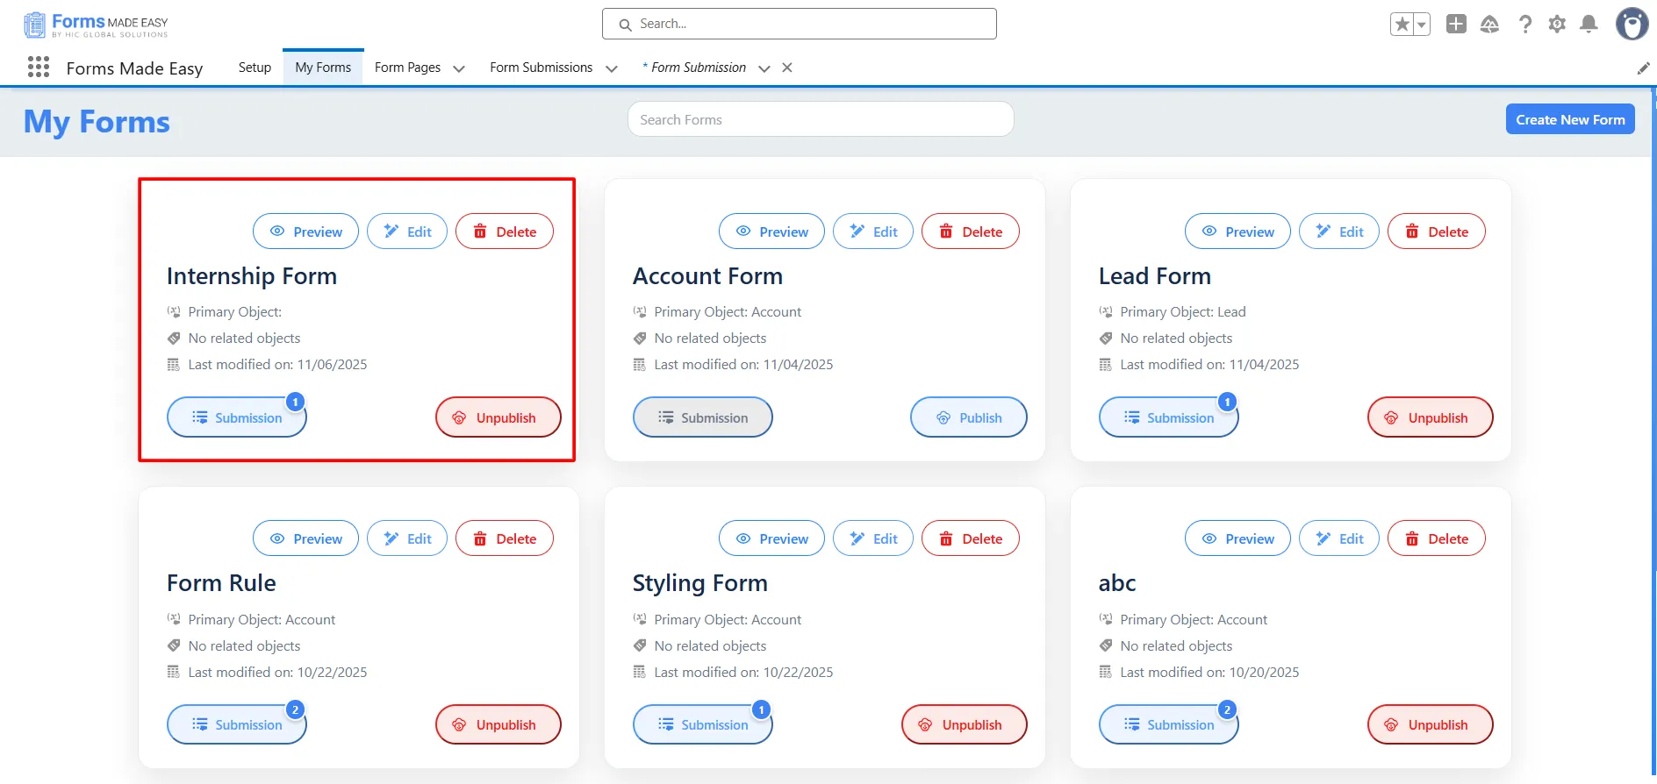Click the Search Forms input field
Screen dimensions: 1657x784
pos(820,119)
